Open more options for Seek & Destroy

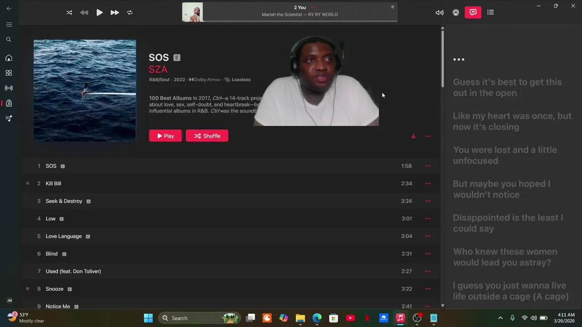tap(427, 201)
